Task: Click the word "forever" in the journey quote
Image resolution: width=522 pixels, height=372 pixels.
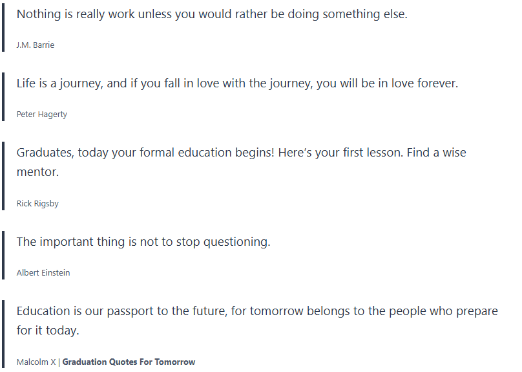Action: [435, 83]
